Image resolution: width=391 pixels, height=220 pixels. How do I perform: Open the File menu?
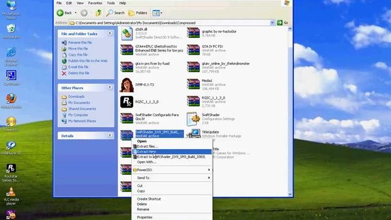click(x=59, y=3)
